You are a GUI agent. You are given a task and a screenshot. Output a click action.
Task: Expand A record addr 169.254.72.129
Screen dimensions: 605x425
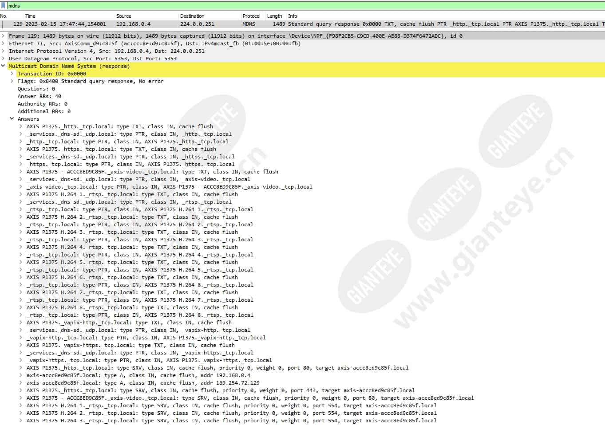(x=21, y=383)
